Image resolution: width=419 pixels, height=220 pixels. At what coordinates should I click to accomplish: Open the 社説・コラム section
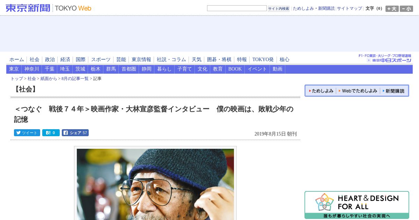pos(171,60)
